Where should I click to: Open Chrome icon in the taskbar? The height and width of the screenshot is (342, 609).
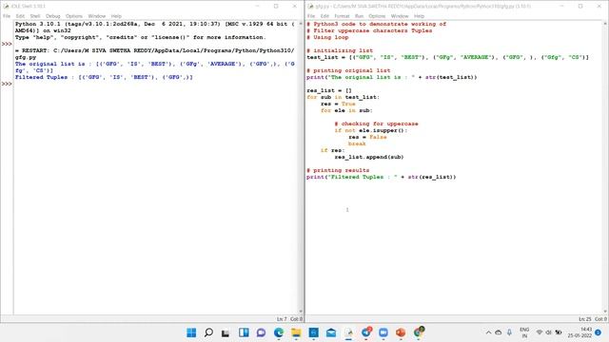tap(419, 332)
